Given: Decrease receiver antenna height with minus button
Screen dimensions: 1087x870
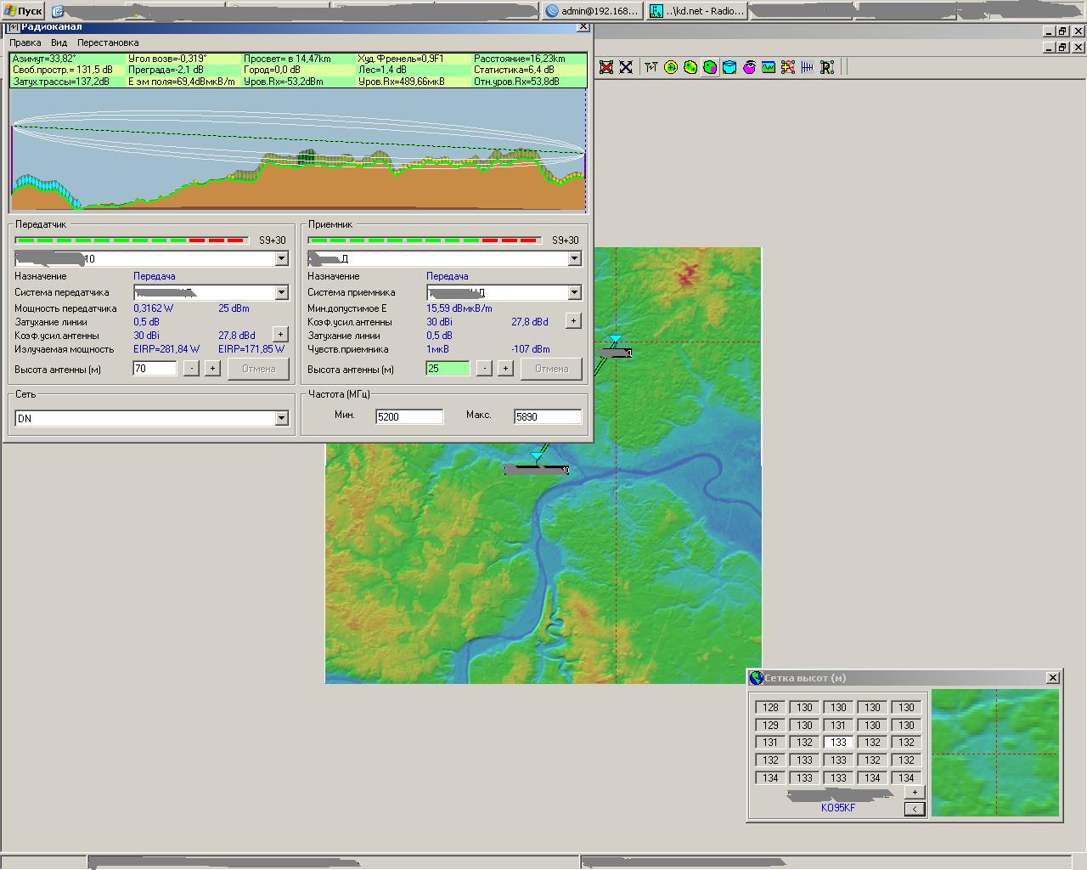Looking at the screenshot, I should [x=484, y=368].
